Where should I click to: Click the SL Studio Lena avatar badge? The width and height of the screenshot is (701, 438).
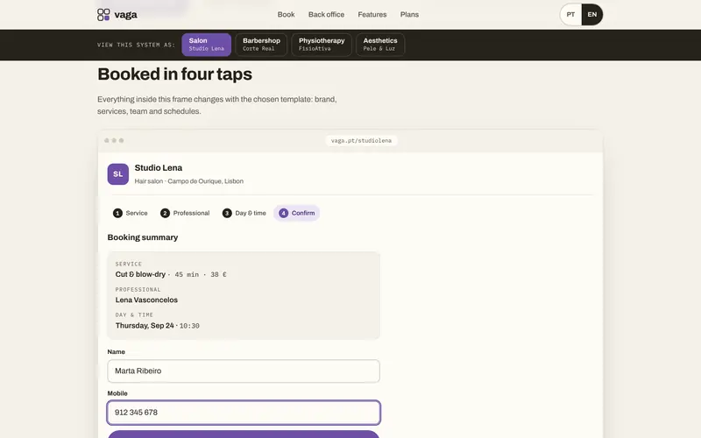118,173
